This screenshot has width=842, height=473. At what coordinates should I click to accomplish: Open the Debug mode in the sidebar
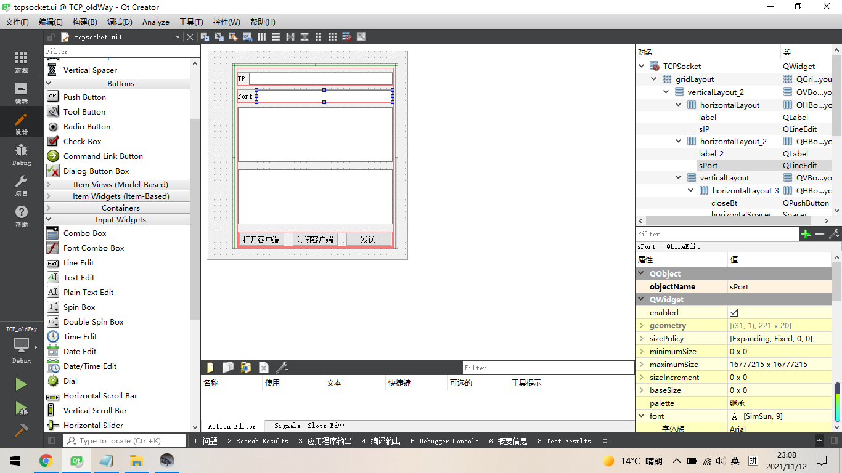pyautogui.click(x=22, y=155)
